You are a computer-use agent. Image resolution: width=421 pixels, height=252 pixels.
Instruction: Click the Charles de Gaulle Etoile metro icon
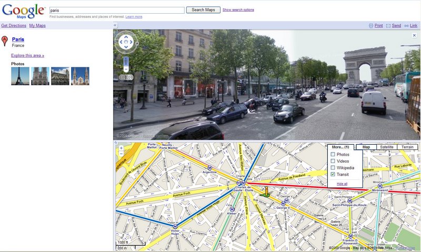[x=243, y=183]
